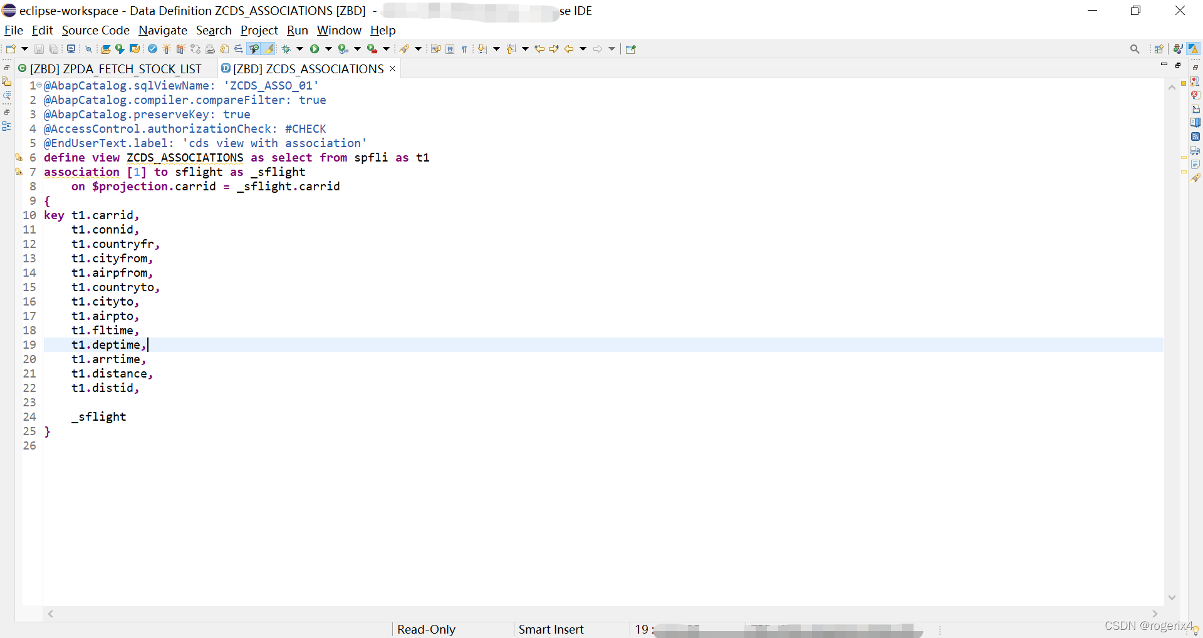Toggle Mark Occurrences highlighter button
This screenshot has width=1203, height=638.
(x=269, y=49)
